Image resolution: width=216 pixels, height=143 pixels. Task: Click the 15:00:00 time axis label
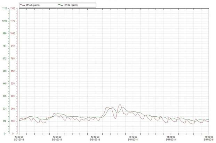click(208, 136)
